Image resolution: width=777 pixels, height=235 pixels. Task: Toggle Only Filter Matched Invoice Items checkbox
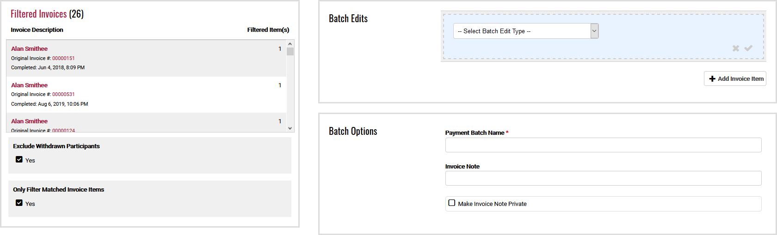tap(19, 203)
